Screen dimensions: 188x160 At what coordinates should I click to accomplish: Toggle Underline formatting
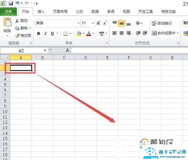point(52,34)
